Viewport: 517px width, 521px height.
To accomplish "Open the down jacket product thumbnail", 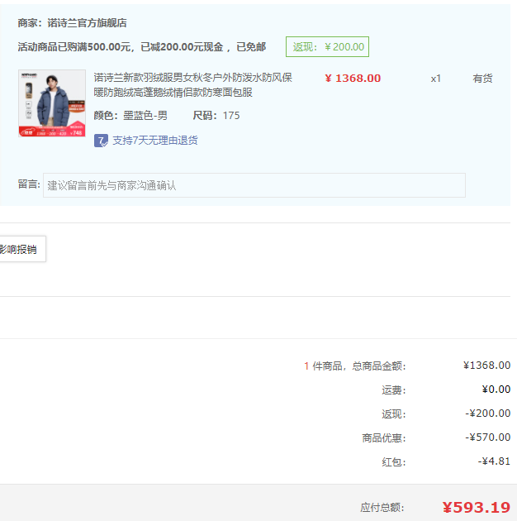I will pos(52,103).
